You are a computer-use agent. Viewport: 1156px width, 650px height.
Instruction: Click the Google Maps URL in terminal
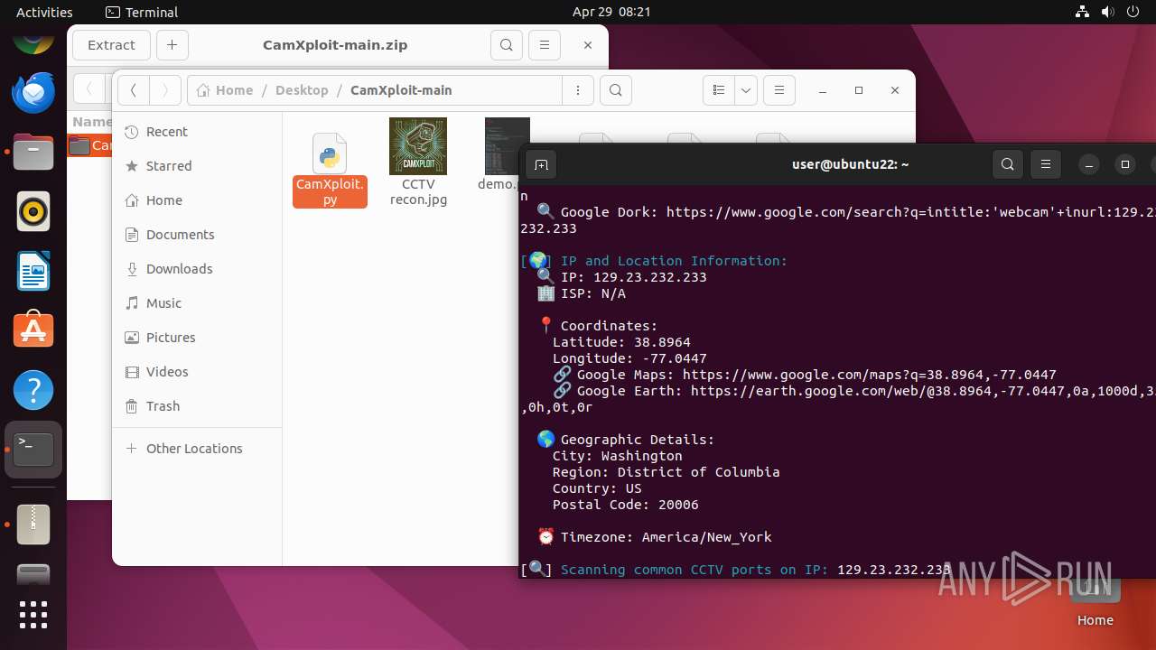869,375
